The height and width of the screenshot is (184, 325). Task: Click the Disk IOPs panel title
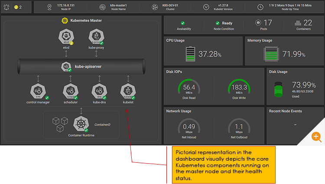[174, 72]
